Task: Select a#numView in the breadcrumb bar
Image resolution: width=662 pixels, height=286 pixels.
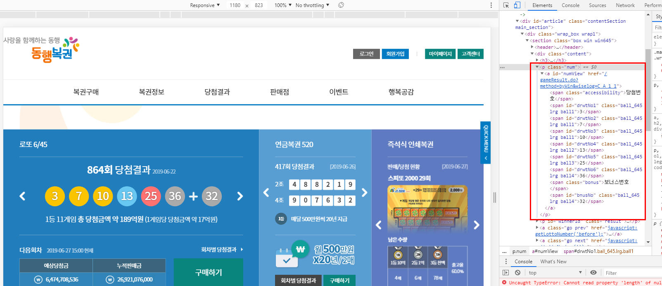Action: 545,251
